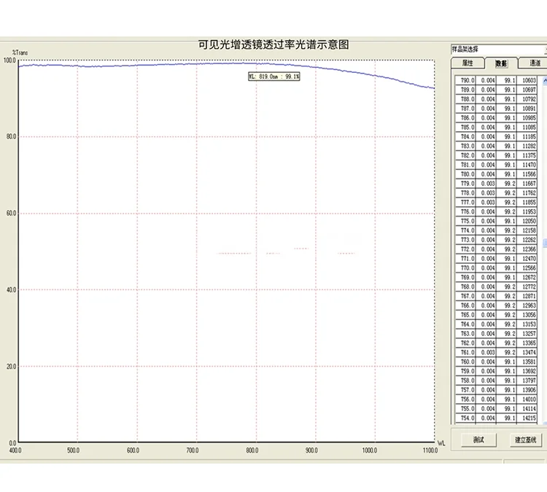547x492 pixels.
Task: Select the 779.0 wavelength cell
Action: click(x=466, y=184)
